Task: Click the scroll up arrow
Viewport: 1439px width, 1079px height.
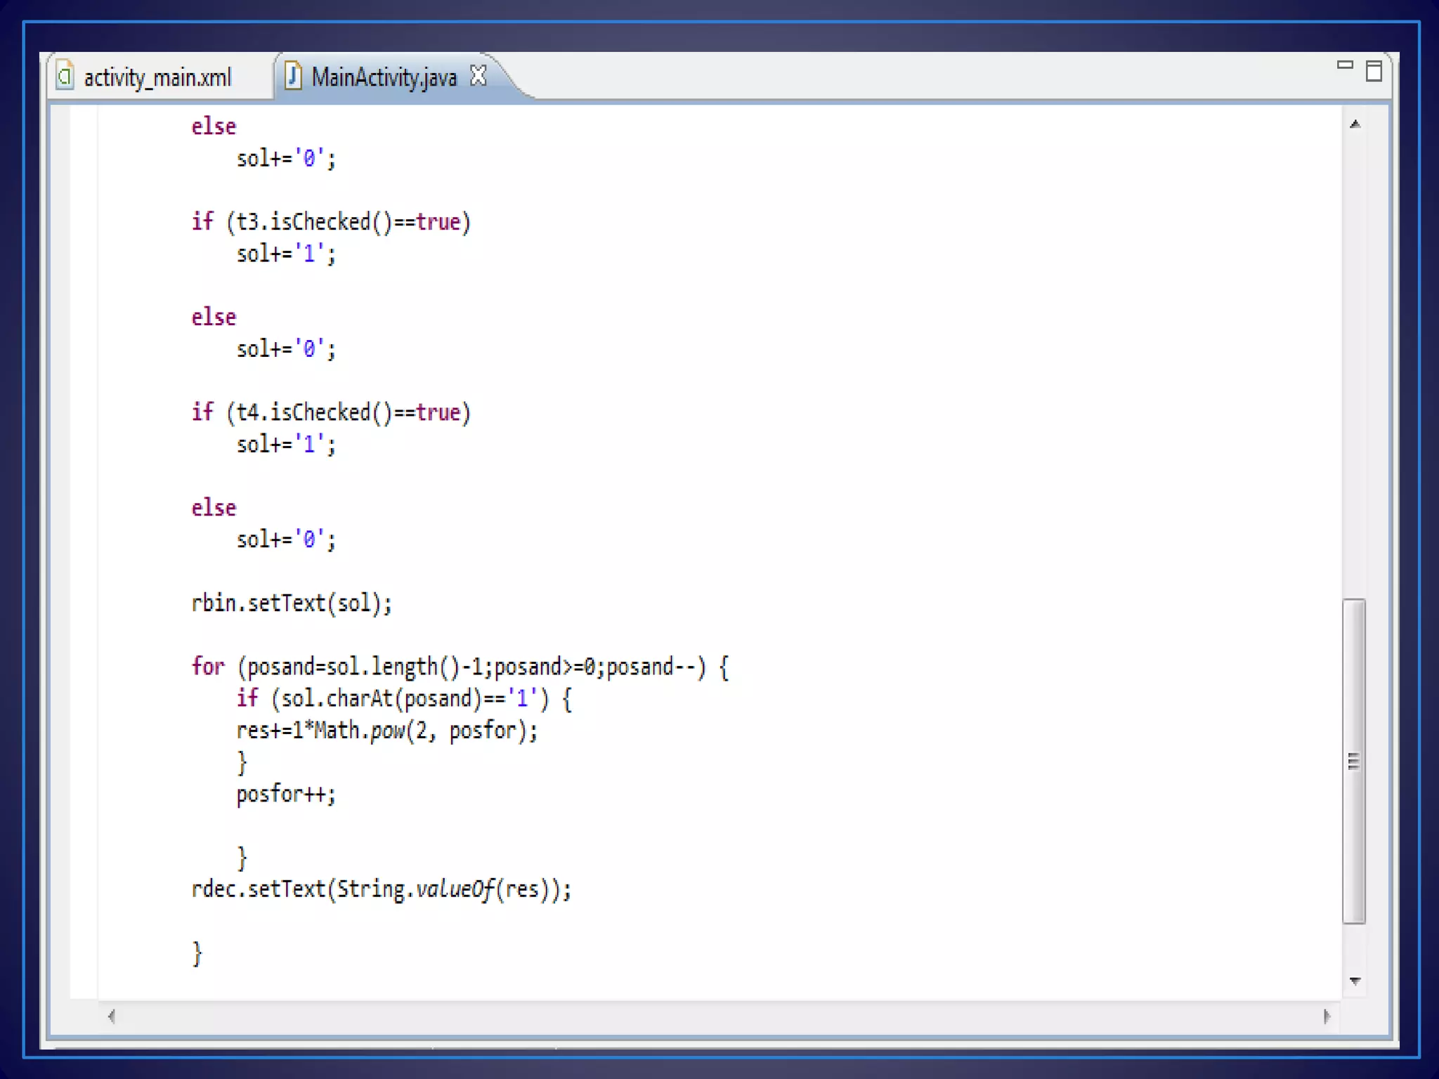Action: coord(1355,124)
